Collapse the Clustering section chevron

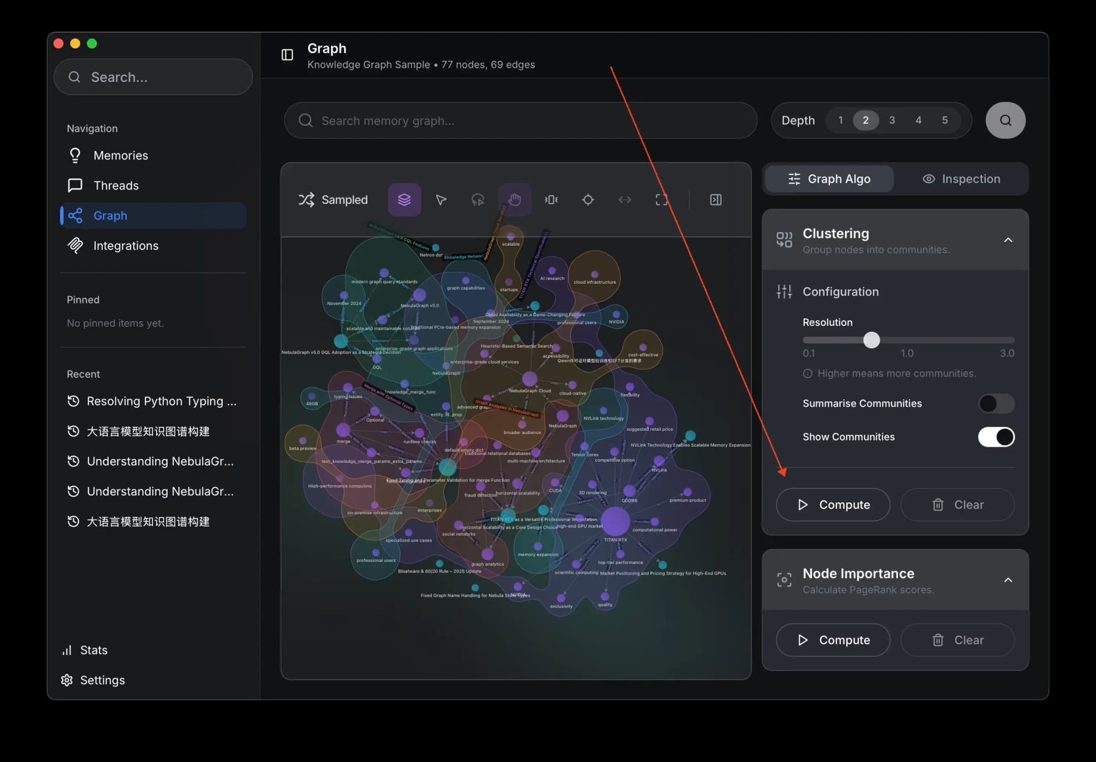(1008, 240)
